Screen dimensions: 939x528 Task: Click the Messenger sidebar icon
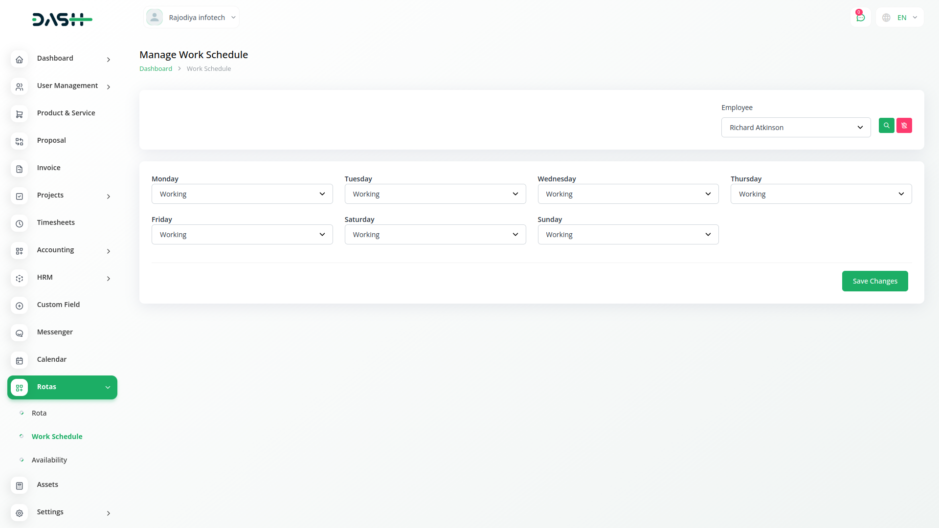[x=19, y=333]
